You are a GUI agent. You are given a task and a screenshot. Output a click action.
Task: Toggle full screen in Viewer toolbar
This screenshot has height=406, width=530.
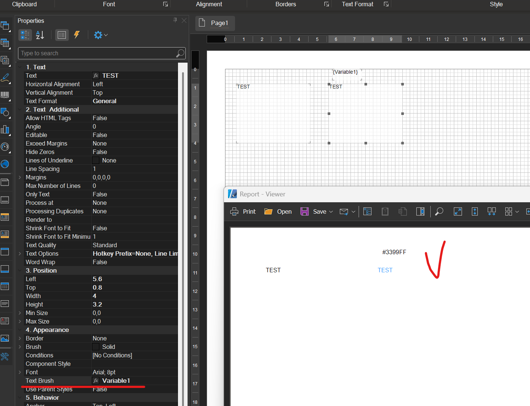pos(458,211)
